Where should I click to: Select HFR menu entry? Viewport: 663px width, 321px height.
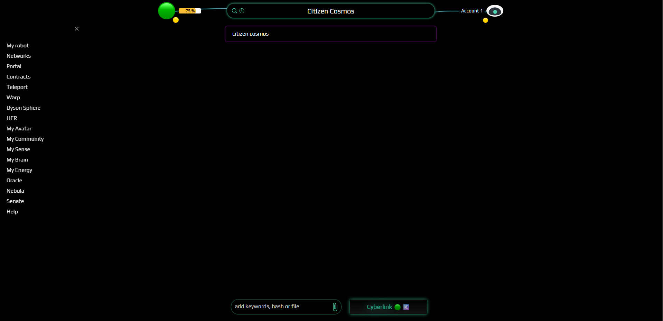[x=12, y=118]
